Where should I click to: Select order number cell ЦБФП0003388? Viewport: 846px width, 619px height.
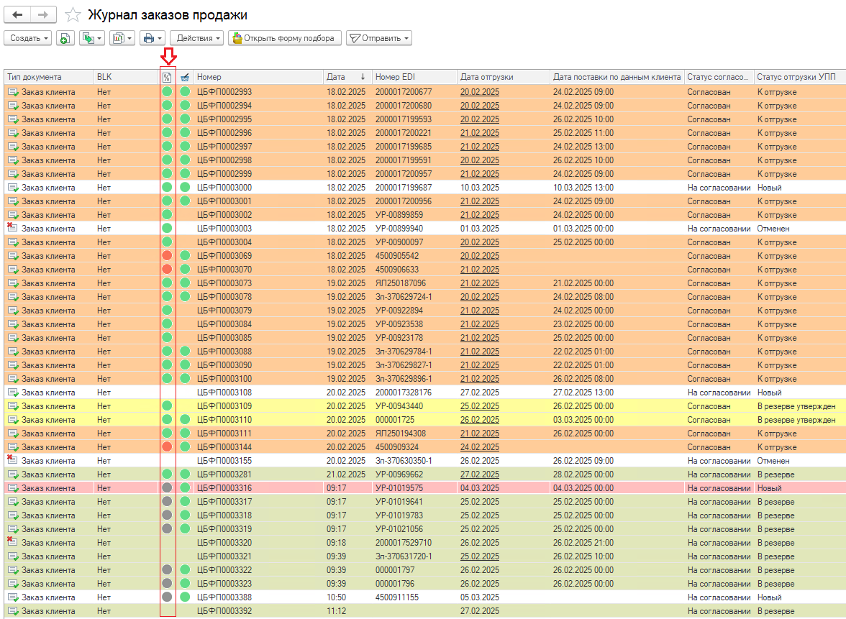point(224,597)
